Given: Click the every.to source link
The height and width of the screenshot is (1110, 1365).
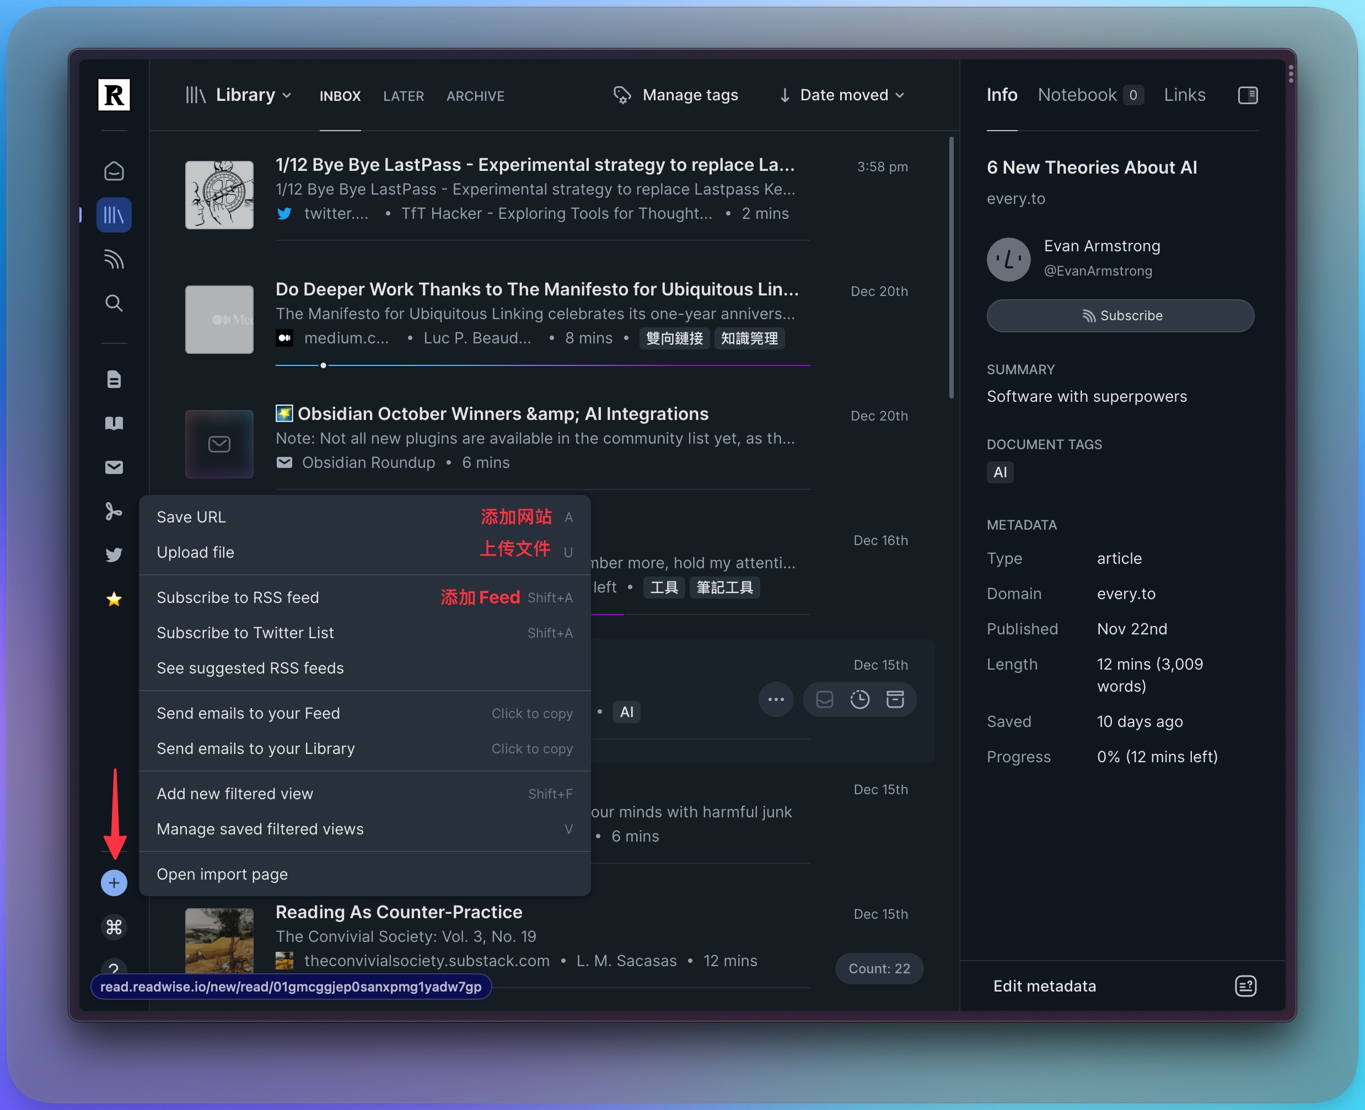Looking at the screenshot, I should pyautogui.click(x=1015, y=198).
